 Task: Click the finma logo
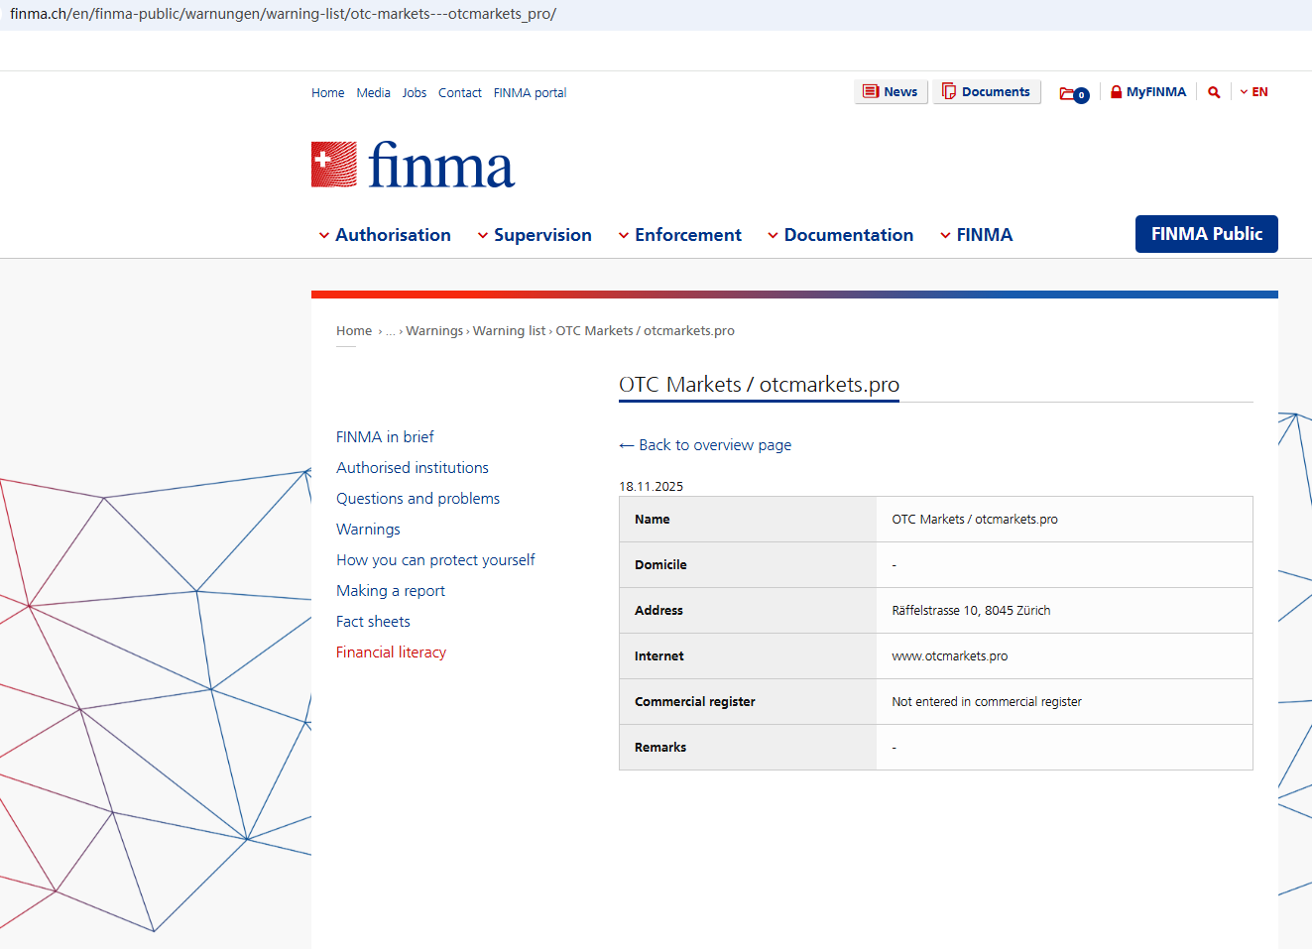[413, 165]
